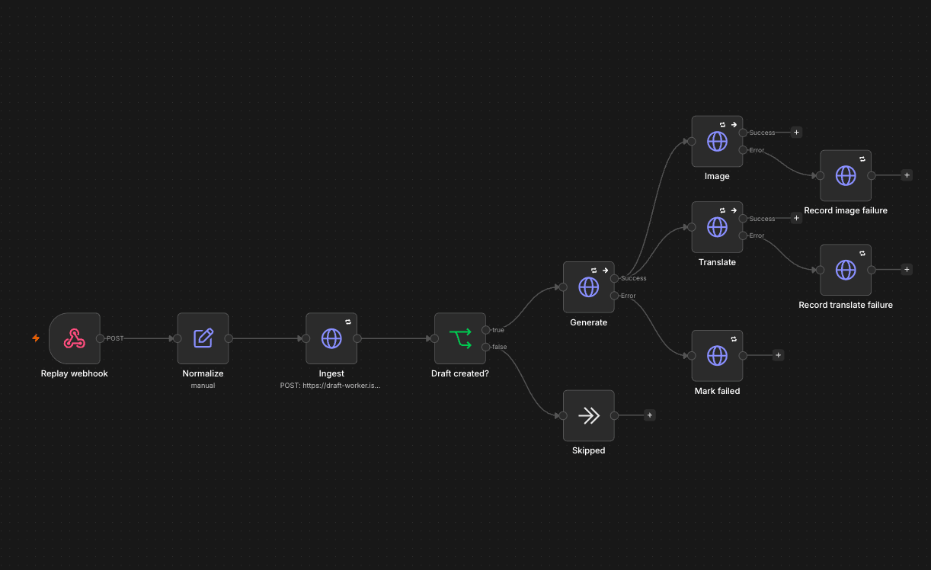This screenshot has width=931, height=570.
Task: Click the Translate node continue-on-error arrow icon
Action: click(734, 210)
